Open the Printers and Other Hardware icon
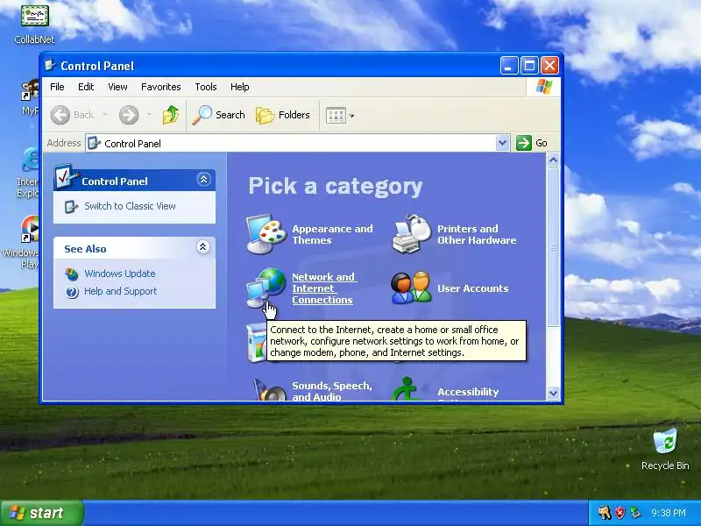 tap(411, 234)
